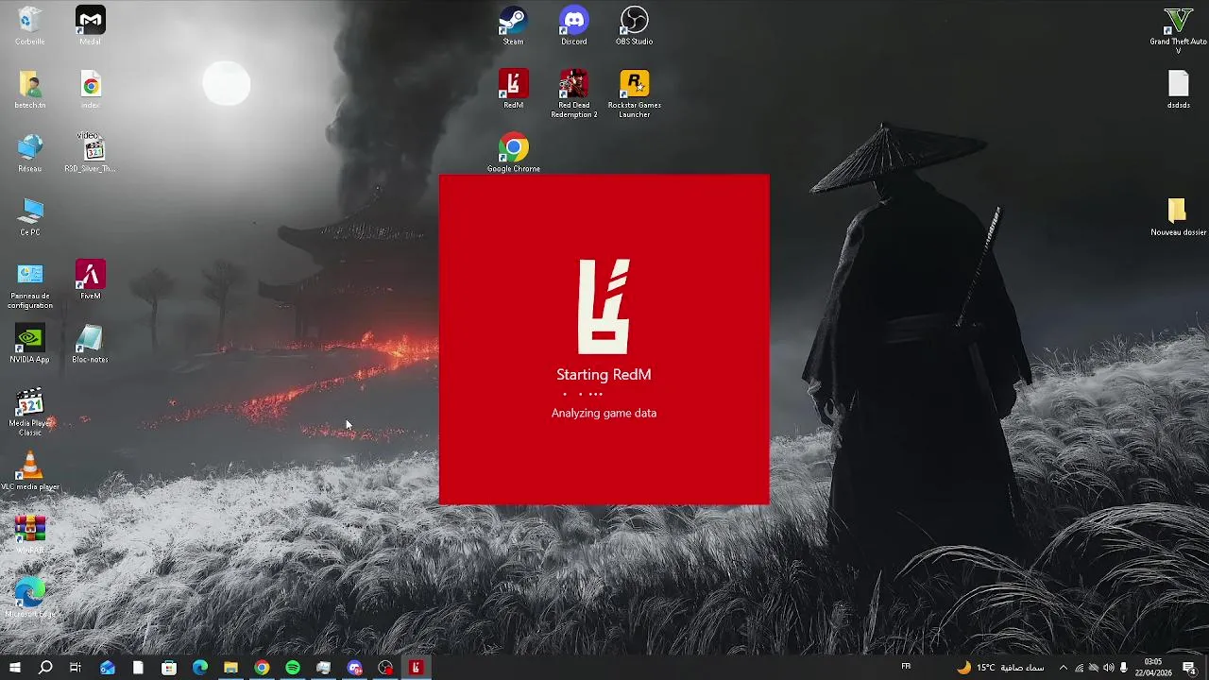
Task: Select the dsdsds file icon
Action: tap(1178, 90)
